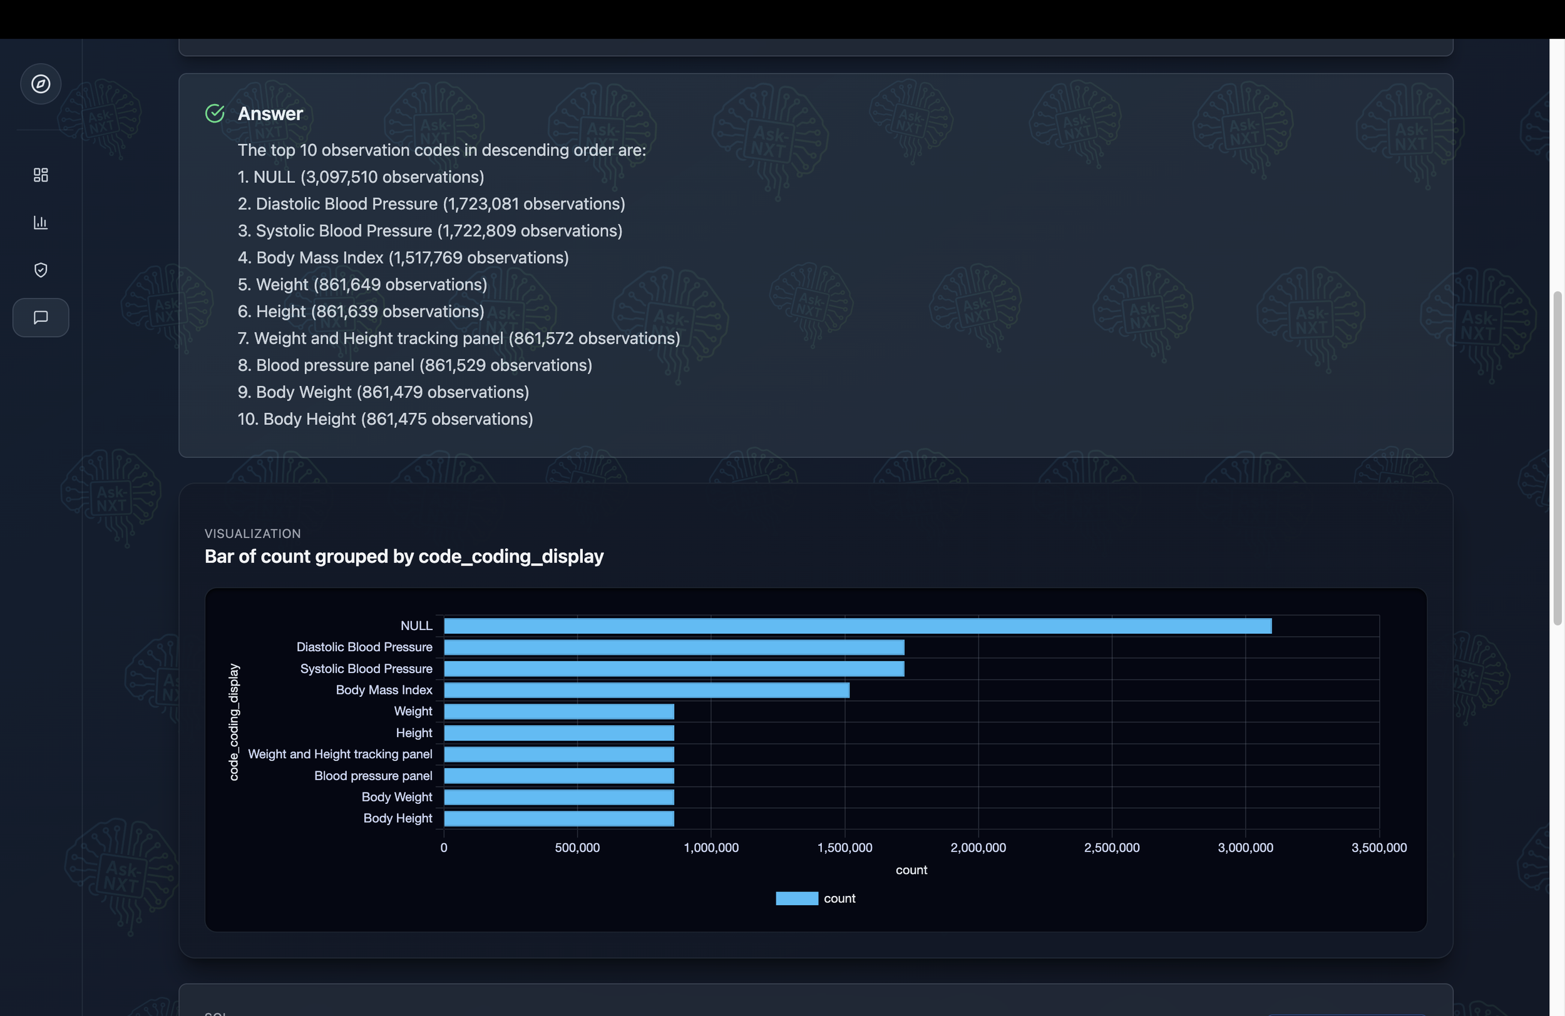Viewport: 1565px width, 1016px height.
Task: Open the chat message sidebar icon
Action: [x=41, y=318]
